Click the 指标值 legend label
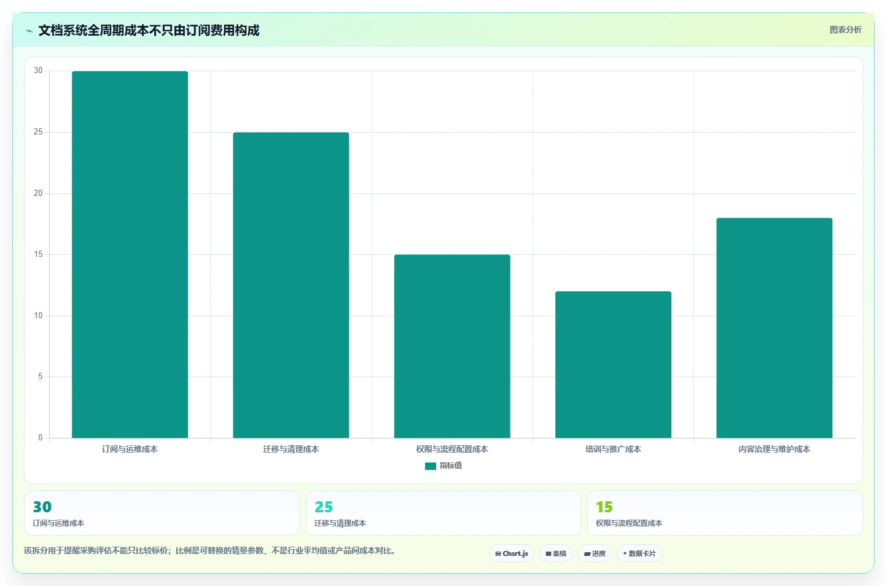Image resolution: width=887 pixels, height=586 pixels. pos(451,466)
